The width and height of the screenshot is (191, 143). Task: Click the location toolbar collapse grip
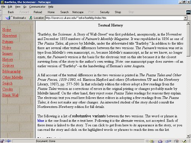(1, 18)
